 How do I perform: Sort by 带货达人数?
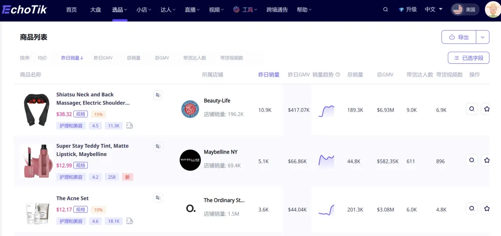(194, 58)
